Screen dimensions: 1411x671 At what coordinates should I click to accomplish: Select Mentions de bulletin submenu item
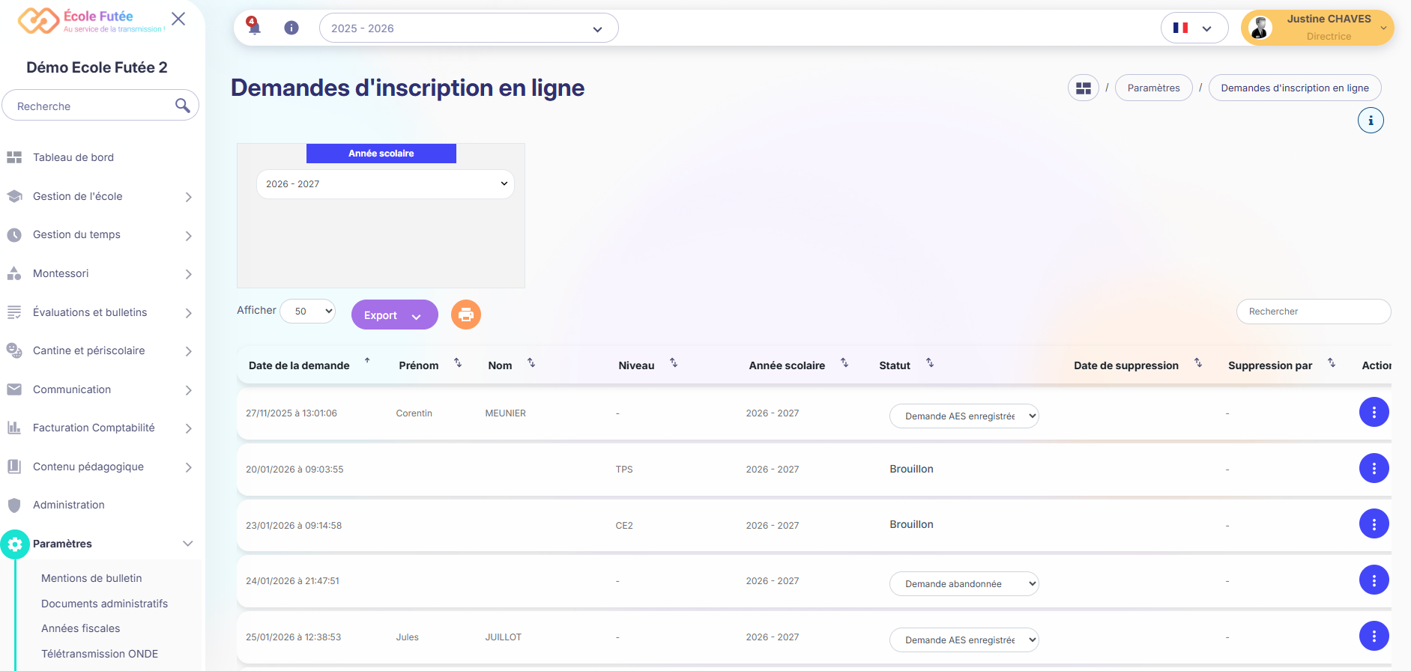pos(91,578)
